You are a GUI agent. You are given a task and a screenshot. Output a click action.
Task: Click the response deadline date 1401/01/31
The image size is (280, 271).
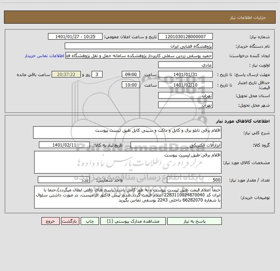[185, 74]
